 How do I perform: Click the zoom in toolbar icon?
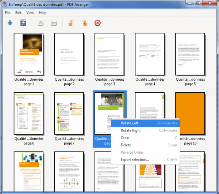pos(41,23)
